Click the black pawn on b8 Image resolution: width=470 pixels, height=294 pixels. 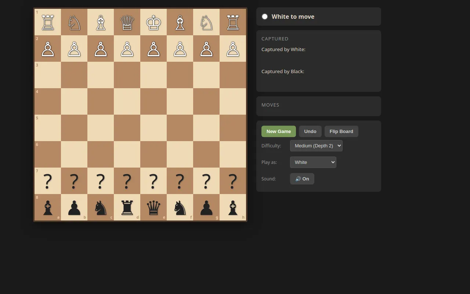(74, 207)
